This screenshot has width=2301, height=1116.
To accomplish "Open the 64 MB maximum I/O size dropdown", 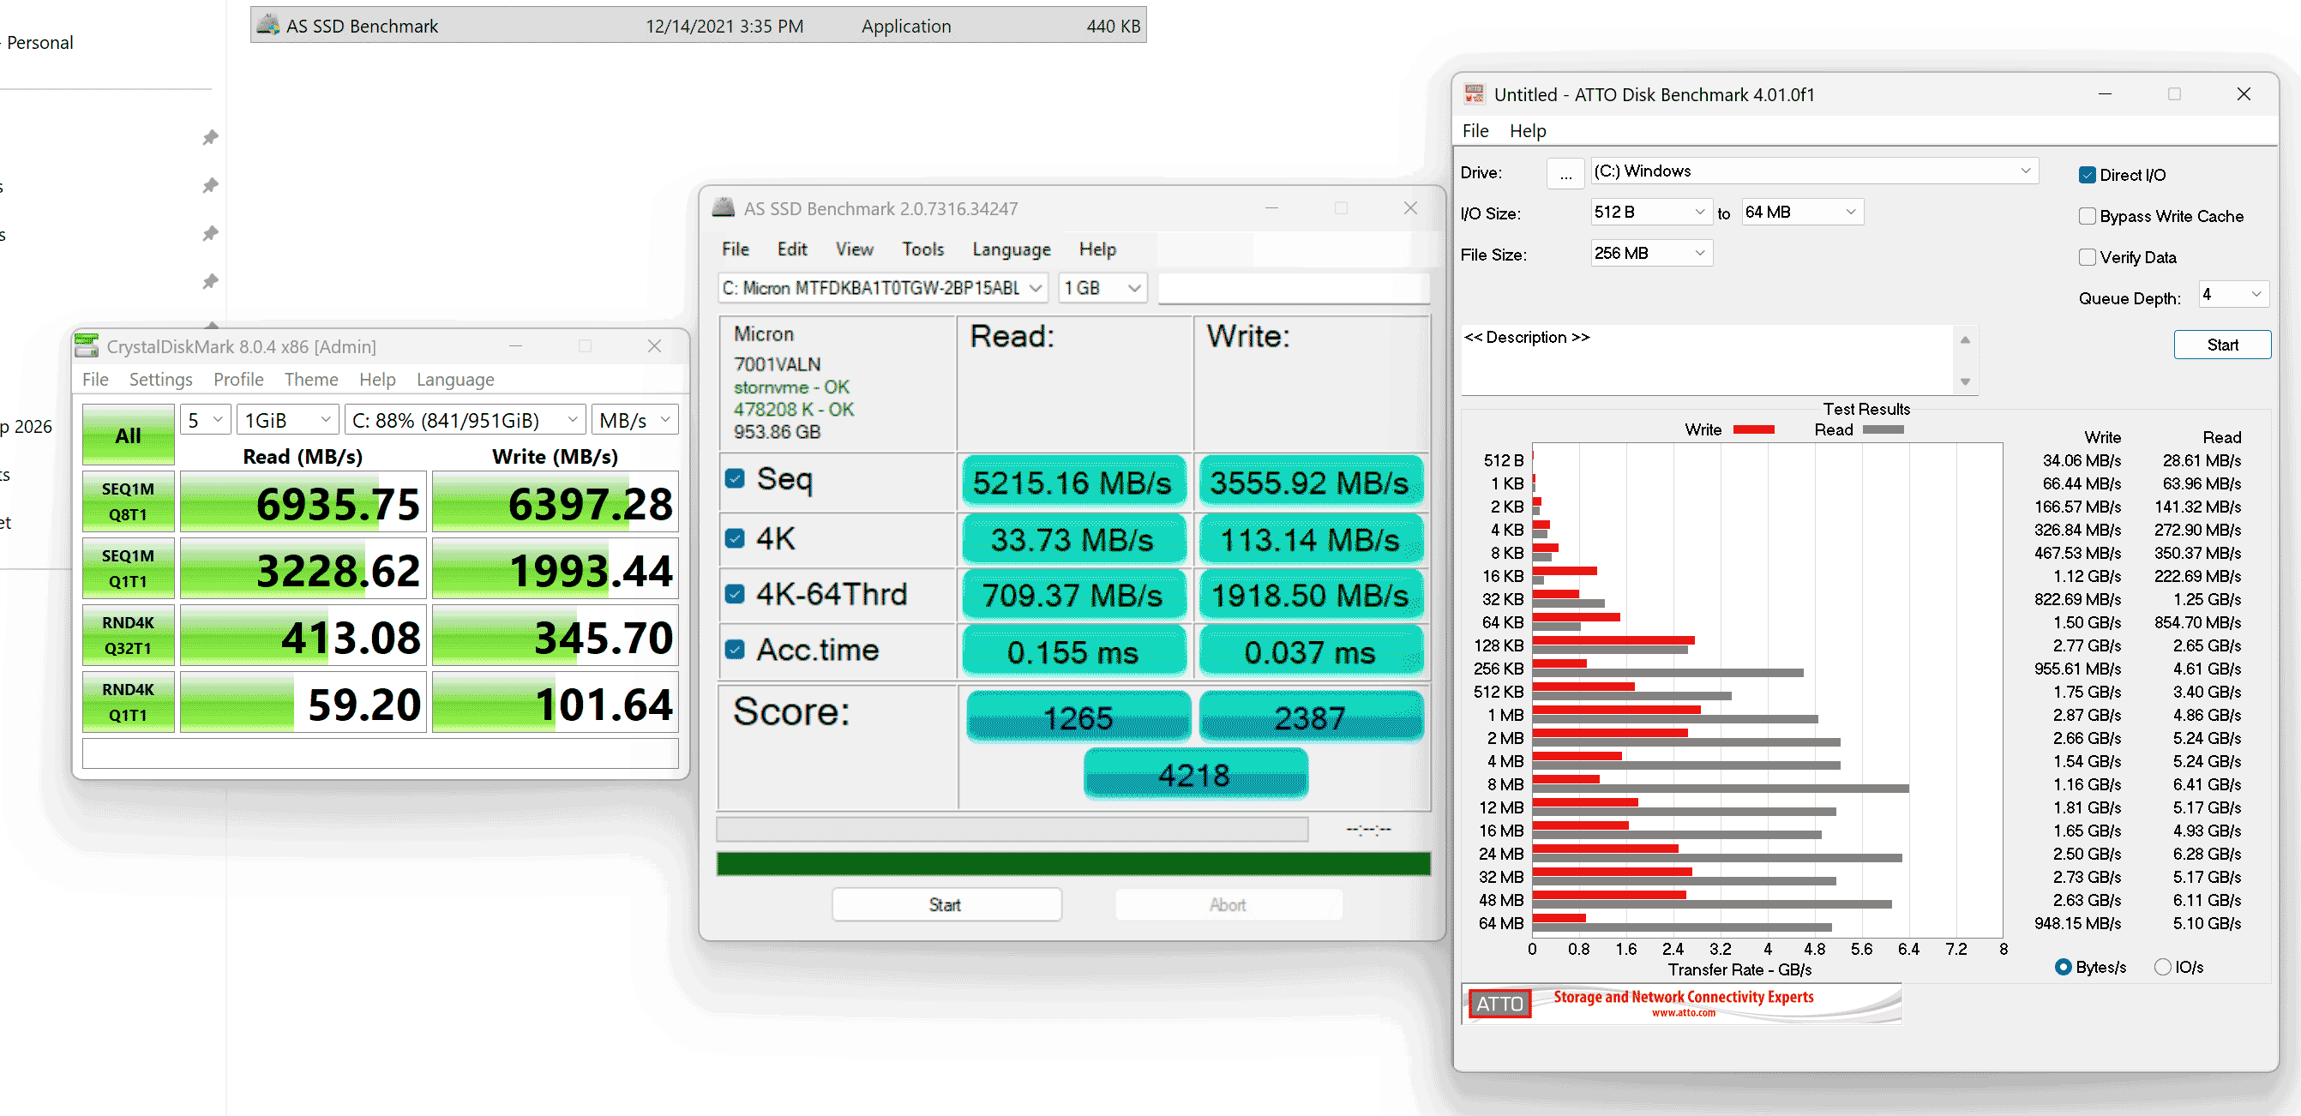I will coord(1802,212).
